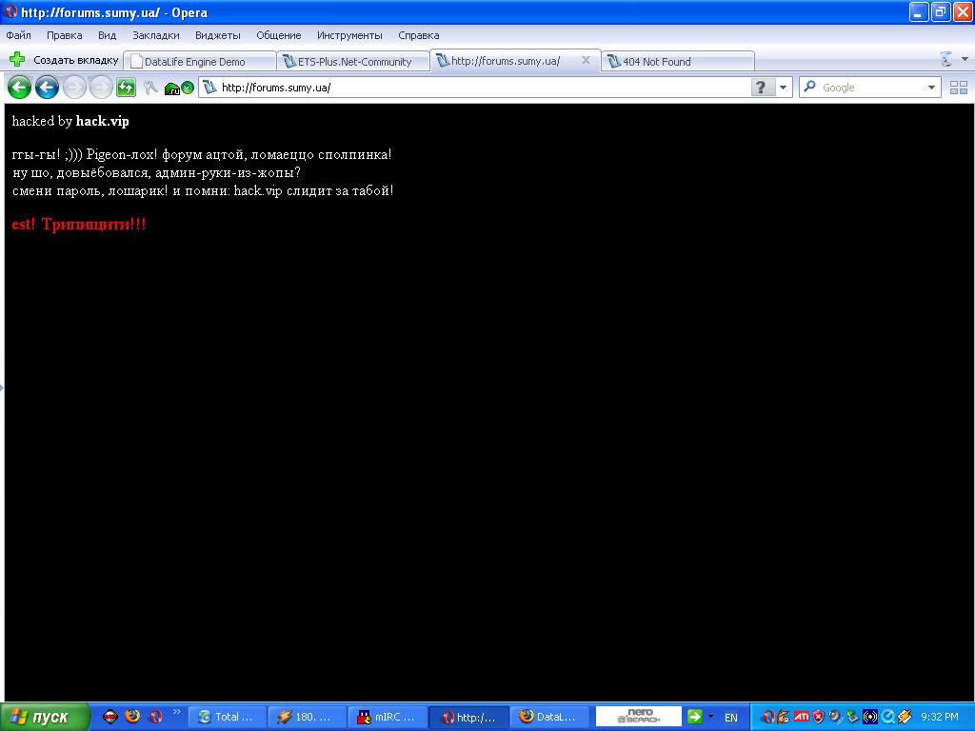Close the forums.sumy.ua tab
The width and height of the screenshot is (975, 731).
pyautogui.click(x=587, y=60)
